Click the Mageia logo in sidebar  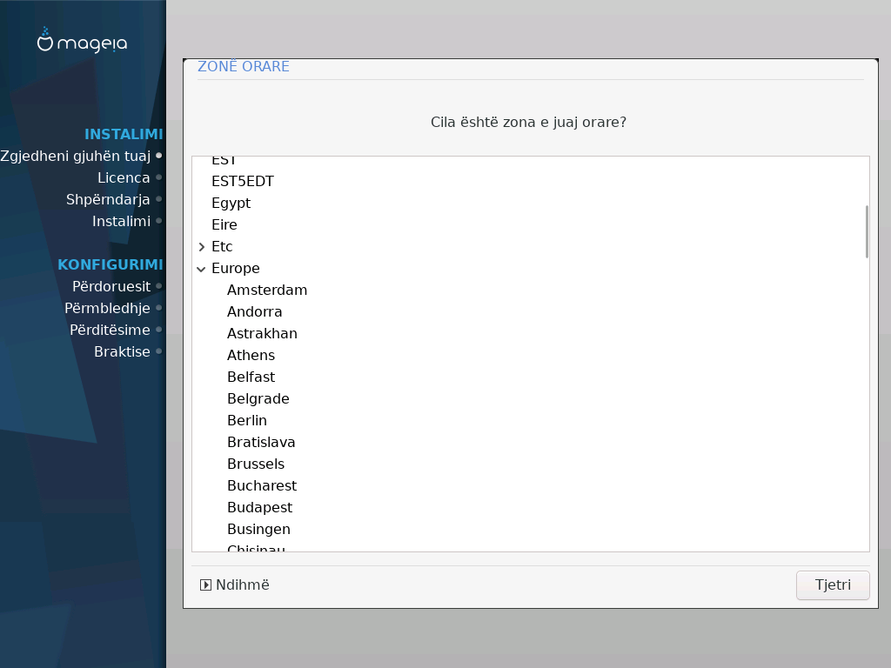82,41
